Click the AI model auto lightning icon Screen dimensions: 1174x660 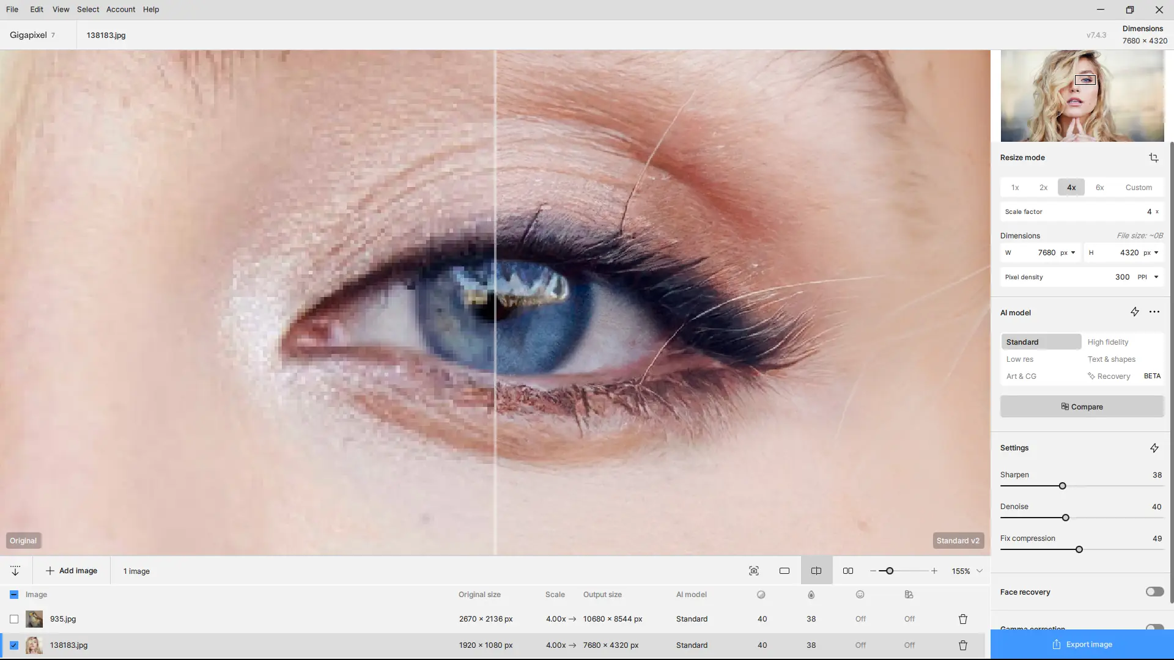(1134, 312)
